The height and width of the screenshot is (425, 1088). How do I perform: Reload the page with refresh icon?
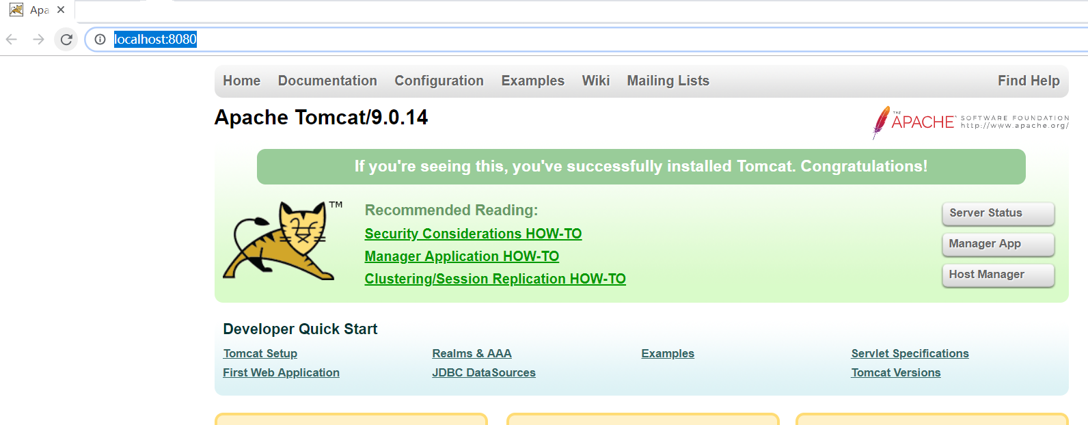pyautogui.click(x=66, y=40)
